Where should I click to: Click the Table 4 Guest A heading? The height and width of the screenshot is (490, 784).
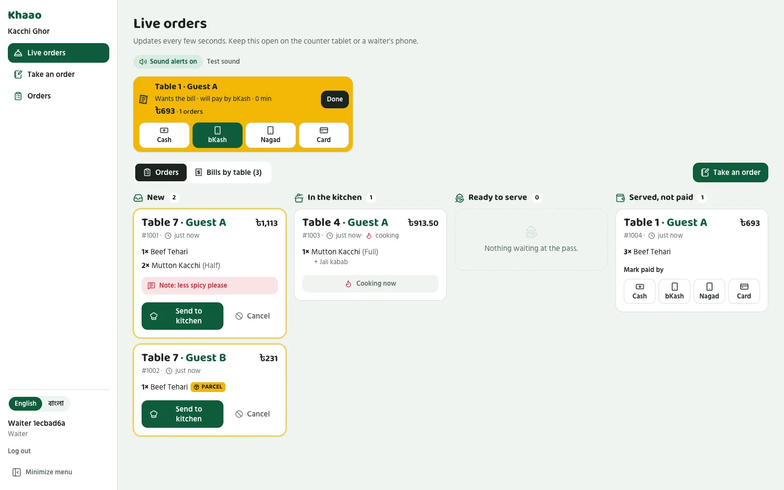coord(345,222)
